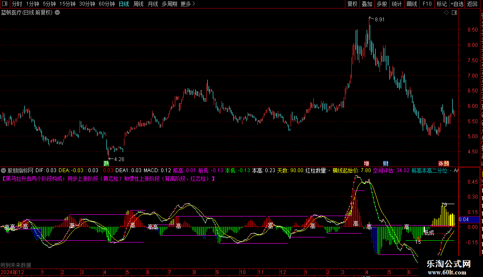Toggle the side panel icon in chart header
The height and width of the screenshot is (277, 483).
tap(454, 13)
